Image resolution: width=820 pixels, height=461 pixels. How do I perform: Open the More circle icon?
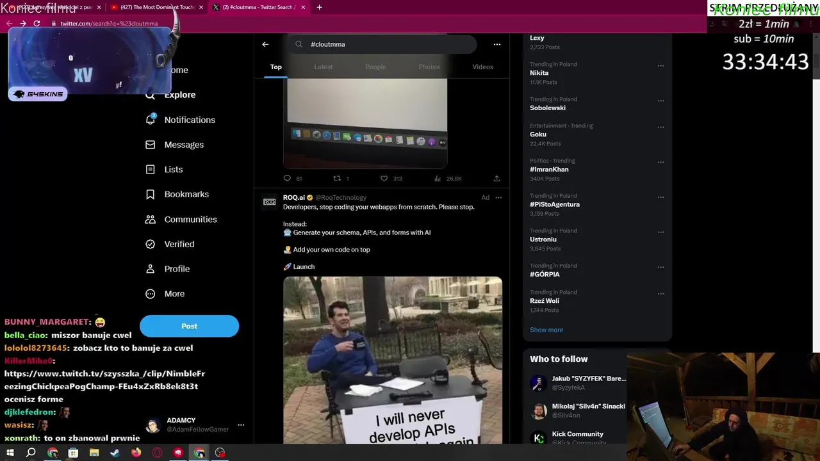point(150,294)
